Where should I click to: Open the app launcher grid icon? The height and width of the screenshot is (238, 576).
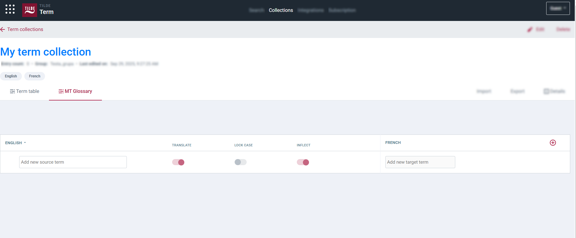(x=10, y=9)
